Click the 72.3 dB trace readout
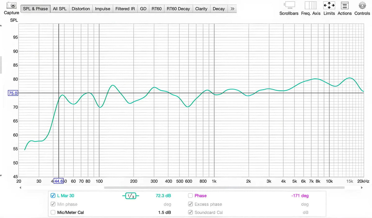Image resolution: width=372 pixels, height=218 pixels. point(163,196)
